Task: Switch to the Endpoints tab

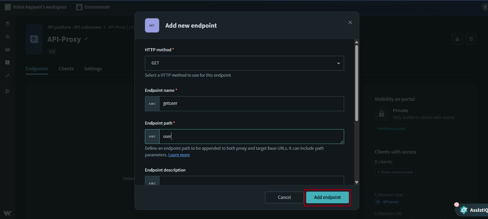Action: tap(37, 69)
